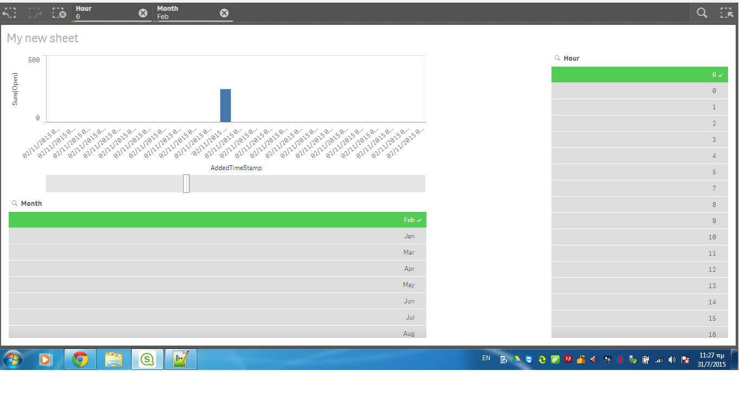Select Jan in the Month list
Screen dimensions: 740x416
point(217,236)
